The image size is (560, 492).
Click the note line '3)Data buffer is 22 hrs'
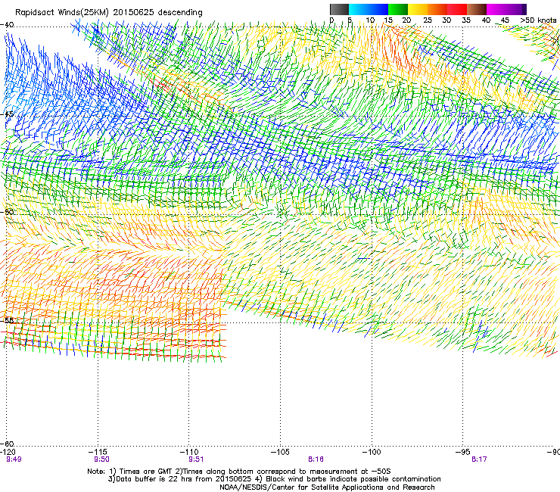(274, 479)
